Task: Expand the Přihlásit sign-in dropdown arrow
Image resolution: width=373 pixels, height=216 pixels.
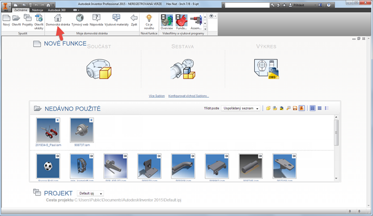Action: click(315, 5)
